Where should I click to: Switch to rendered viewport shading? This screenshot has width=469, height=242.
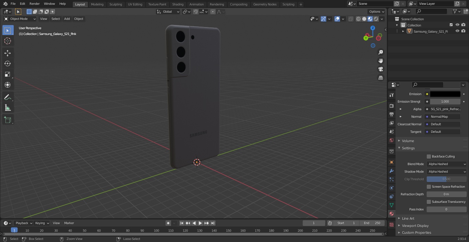pos(376,19)
